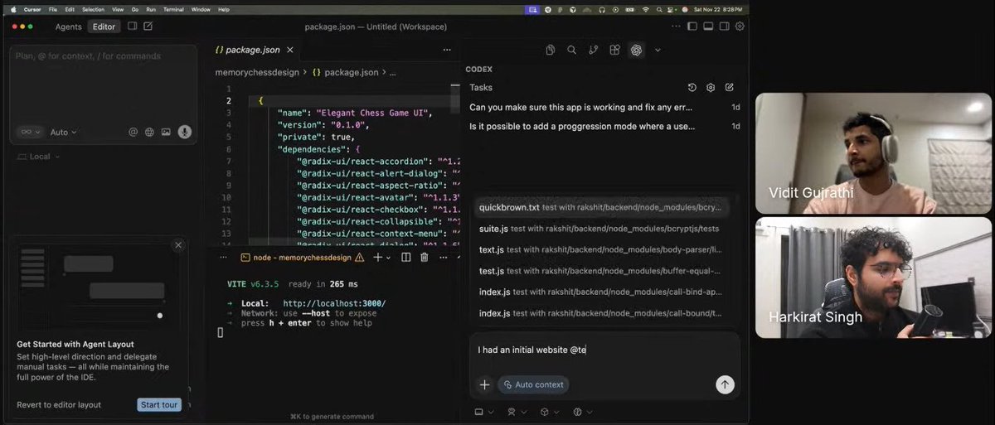Dismiss the Agent Layout tour card
Screen dimensions: 995x425
click(178, 245)
